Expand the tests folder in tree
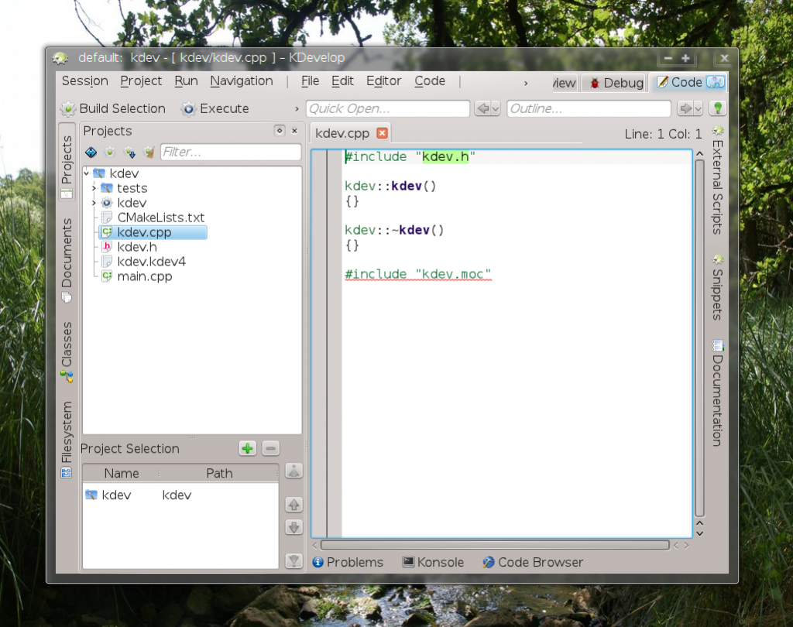Image resolution: width=793 pixels, height=627 pixels. click(x=94, y=188)
